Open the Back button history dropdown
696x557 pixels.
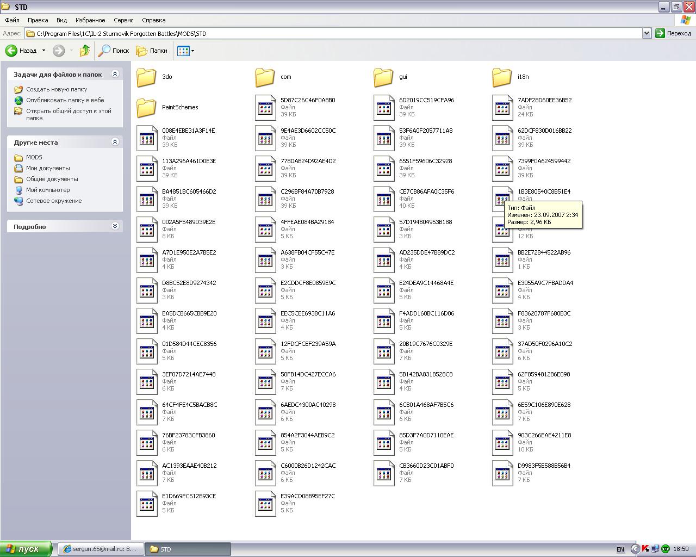click(x=43, y=51)
